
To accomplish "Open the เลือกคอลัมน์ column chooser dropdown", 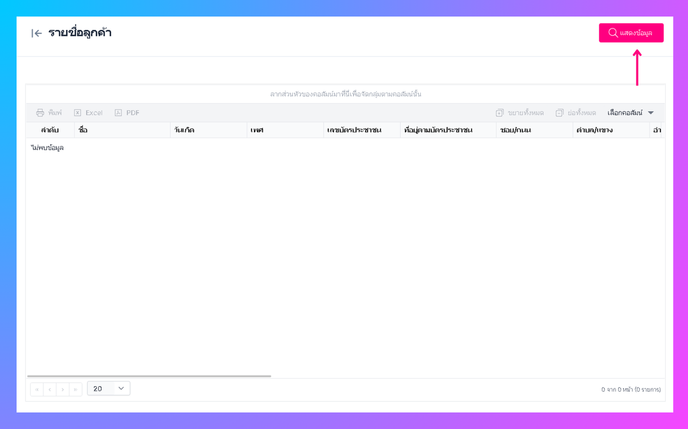I will tap(631, 113).
